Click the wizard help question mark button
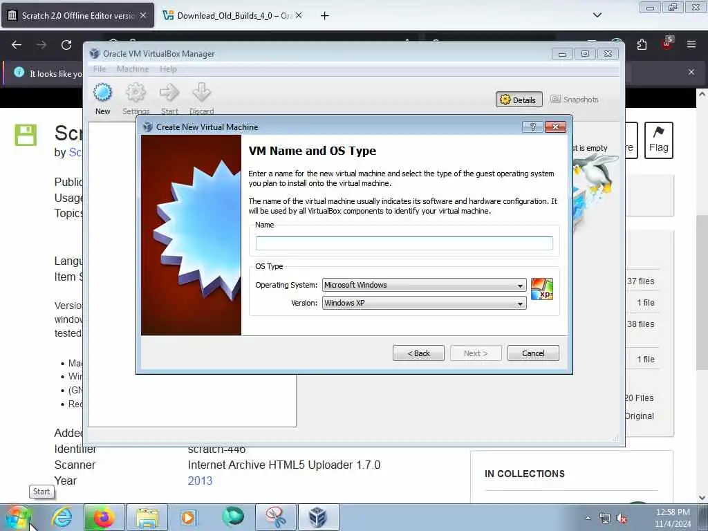 click(532, 127)
